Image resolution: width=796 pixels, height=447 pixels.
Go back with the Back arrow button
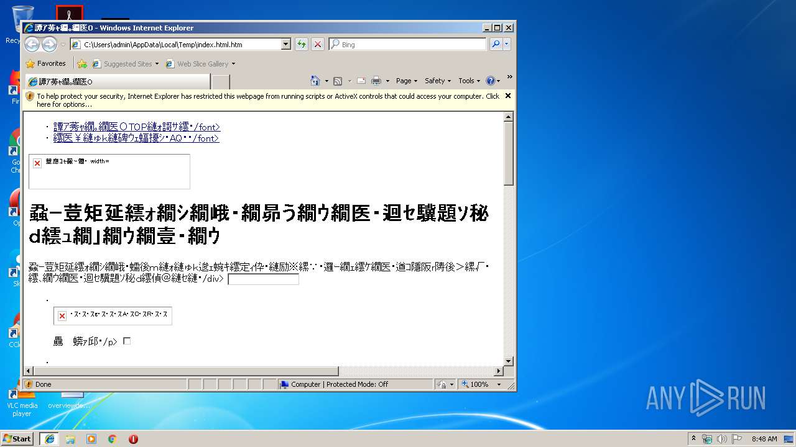[32, 44]
